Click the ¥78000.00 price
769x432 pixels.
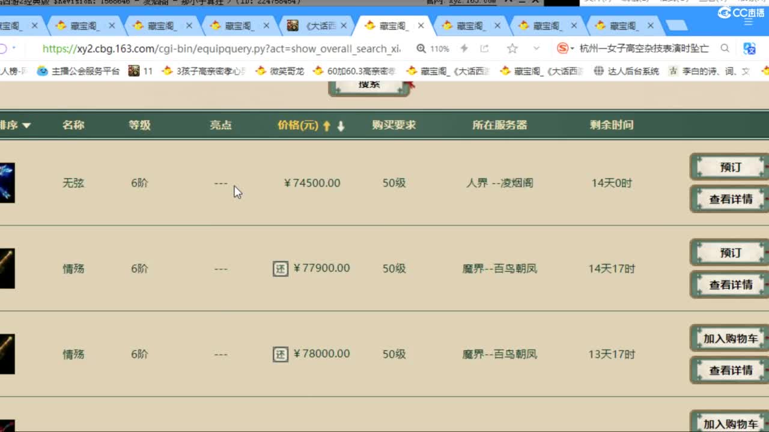tap(321, 354)
